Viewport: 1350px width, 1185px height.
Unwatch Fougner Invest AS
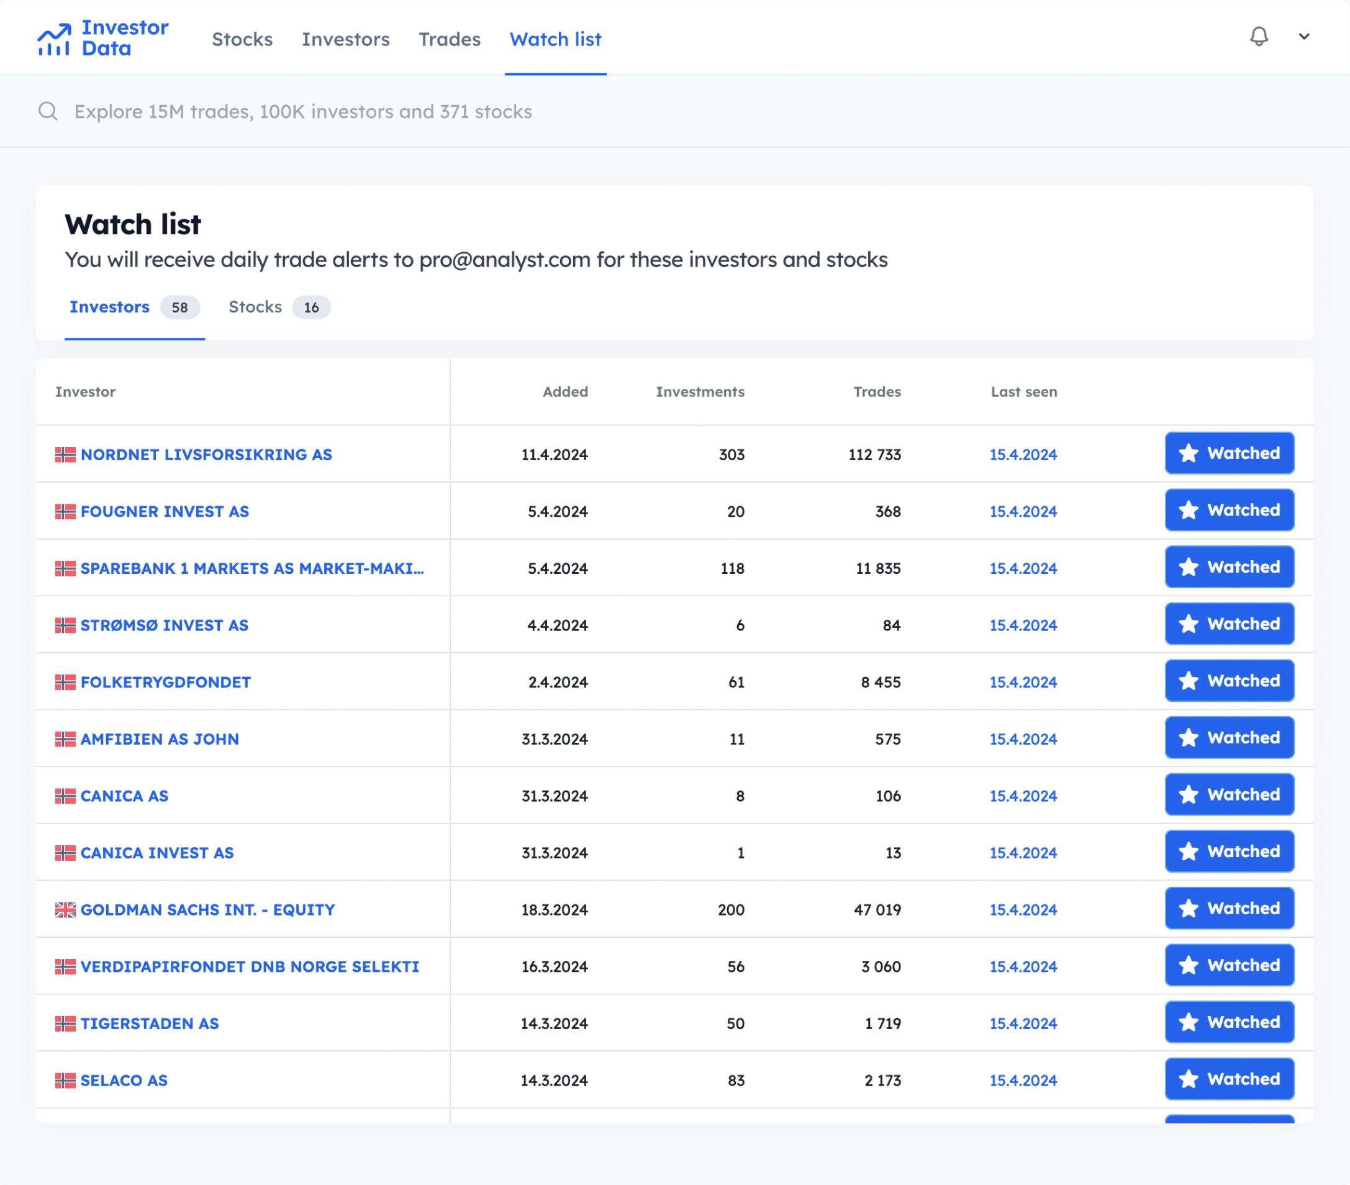click(1228, 510)
